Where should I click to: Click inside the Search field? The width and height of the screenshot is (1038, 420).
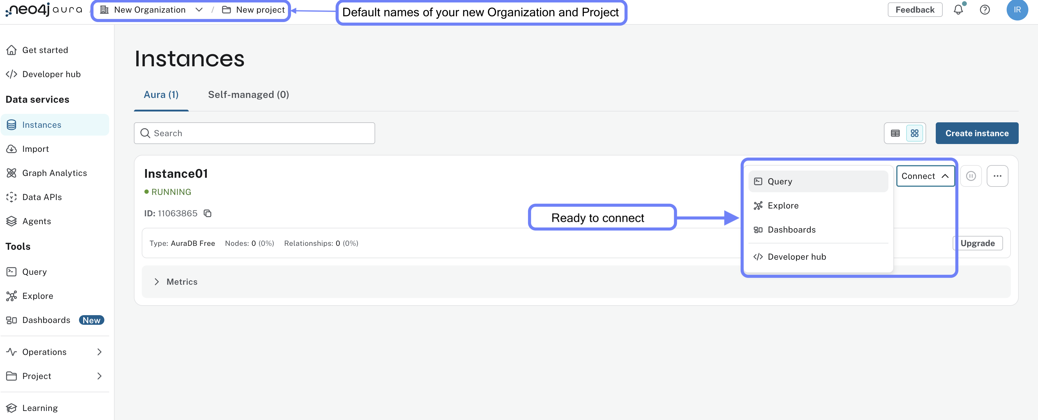click(254, 133)
